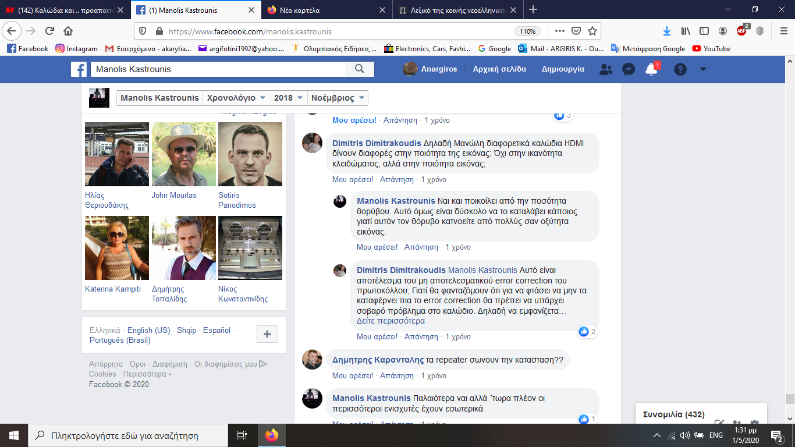Open the Messenger icon in Facebook header
795x447 pixels.
[628, 69]
